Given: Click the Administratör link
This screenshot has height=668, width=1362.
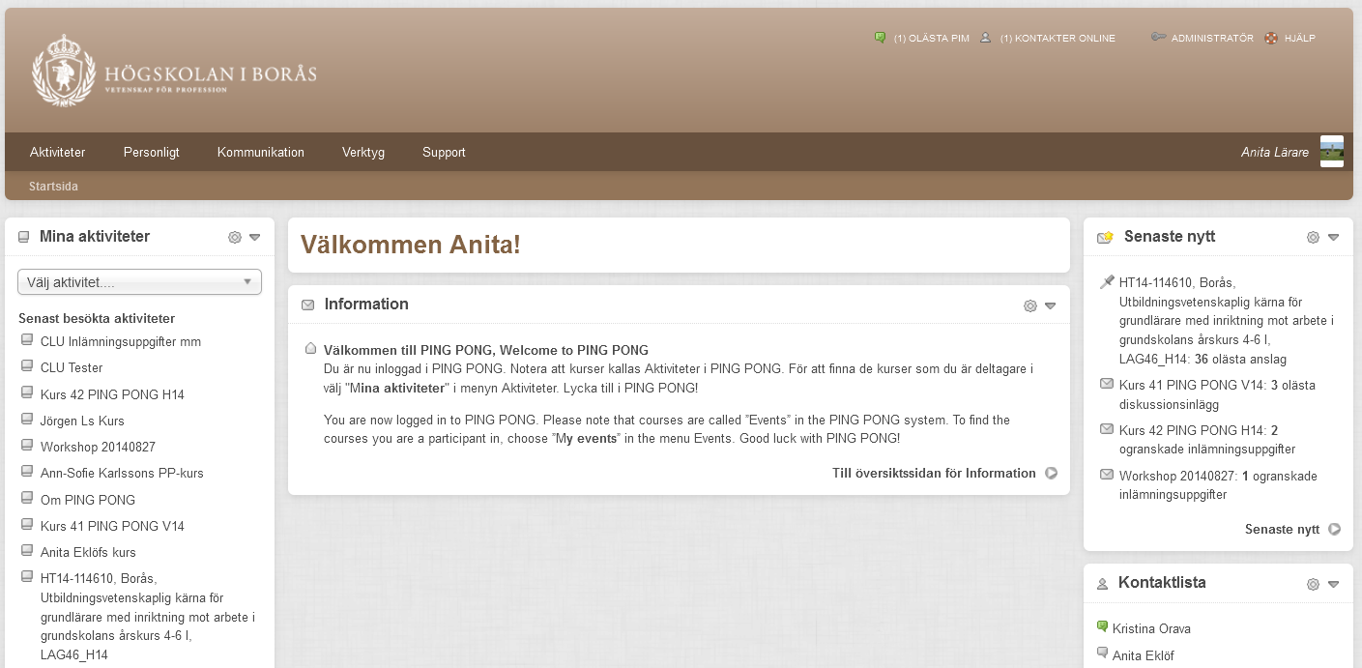Looking at the screenshot, I should pos(1212,39).
